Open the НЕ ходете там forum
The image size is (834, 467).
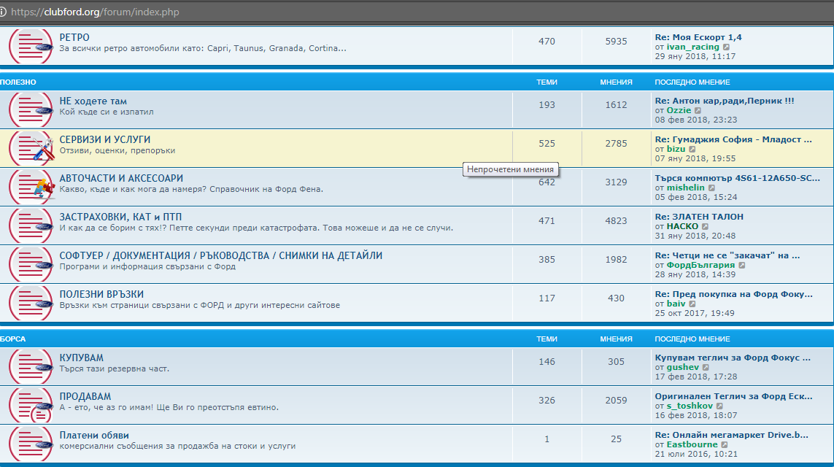(x=93, y=101)
